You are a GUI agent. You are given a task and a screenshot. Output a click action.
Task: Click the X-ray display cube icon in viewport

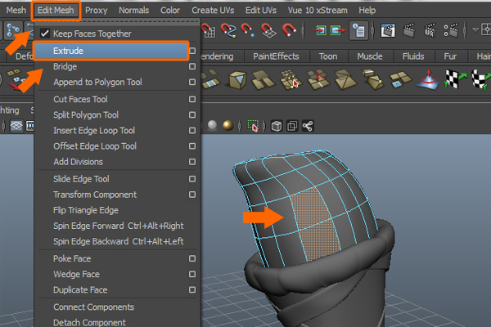click(x=277, y=126)
